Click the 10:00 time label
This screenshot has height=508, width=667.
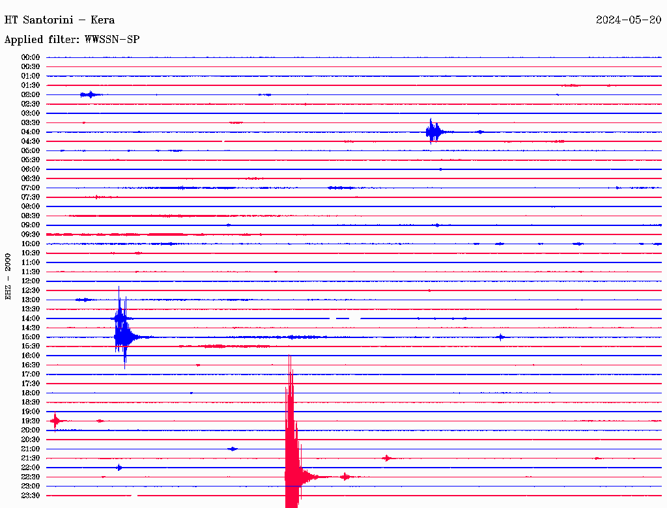point(31,244)
